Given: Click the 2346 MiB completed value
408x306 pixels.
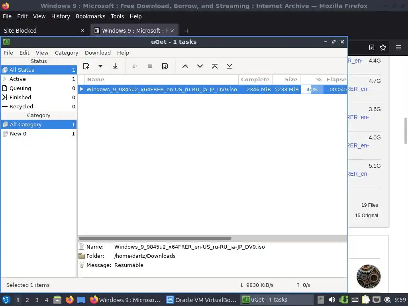Looking at the screenshot, I should pos(258,89).
